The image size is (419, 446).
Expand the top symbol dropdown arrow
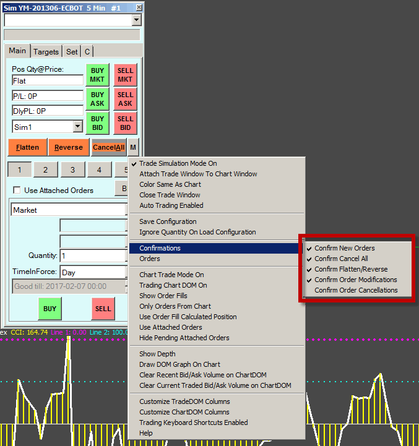pos(137,20)
